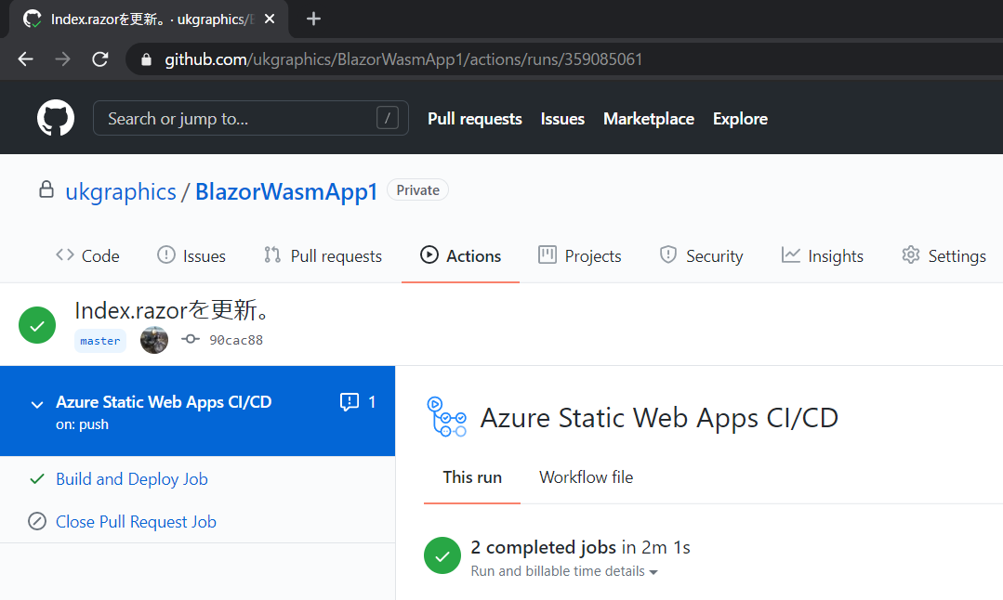Open Close Pull Request Job
Image resolution: width=1003 pixels, height=600 pixels.
136,522
